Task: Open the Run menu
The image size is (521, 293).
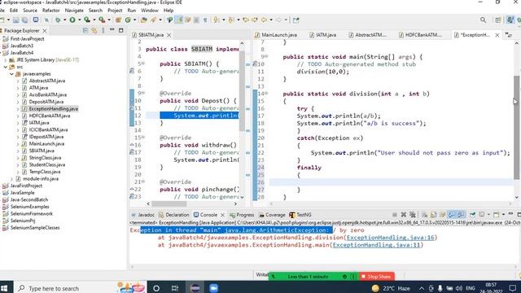Action: [132, 11]
